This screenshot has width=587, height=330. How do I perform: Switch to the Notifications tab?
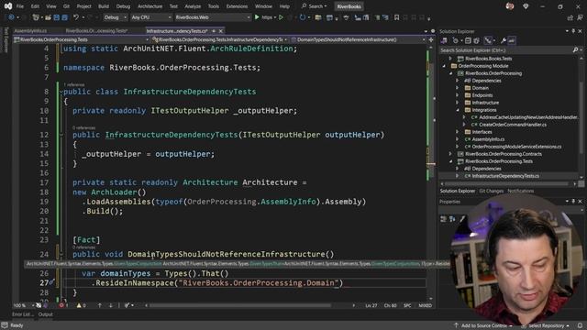pyautogui.click(x=520, y=191)
